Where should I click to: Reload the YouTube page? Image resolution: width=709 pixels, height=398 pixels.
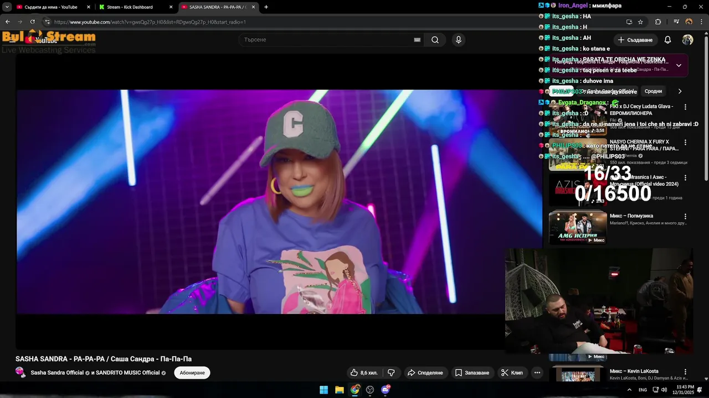(x=32, y=22)
